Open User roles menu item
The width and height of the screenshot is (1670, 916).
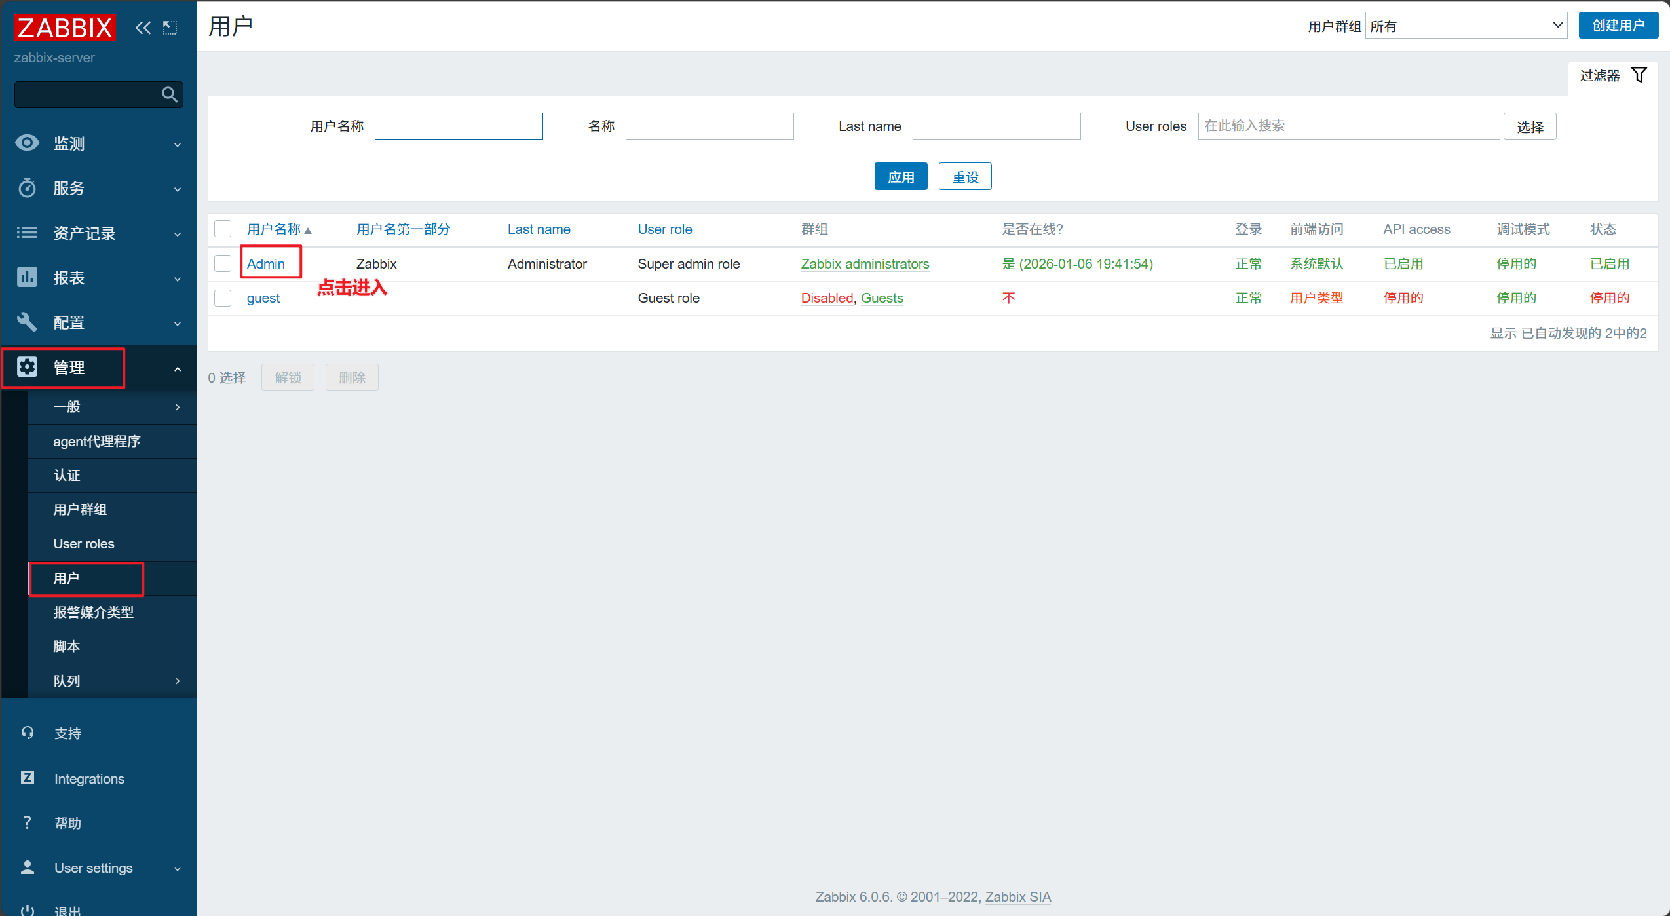[x=84, y=543]
